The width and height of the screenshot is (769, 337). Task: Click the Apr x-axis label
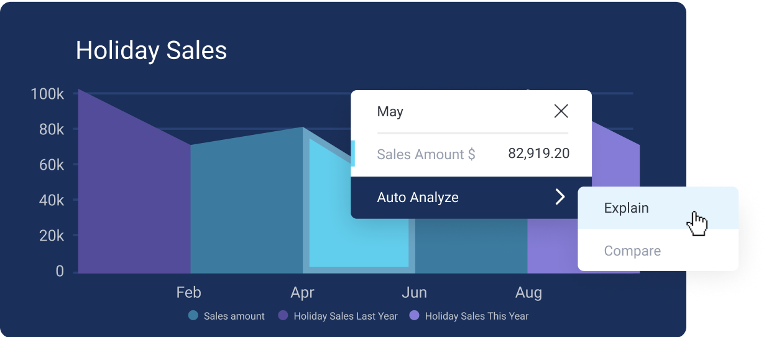(x=302, y=292)
